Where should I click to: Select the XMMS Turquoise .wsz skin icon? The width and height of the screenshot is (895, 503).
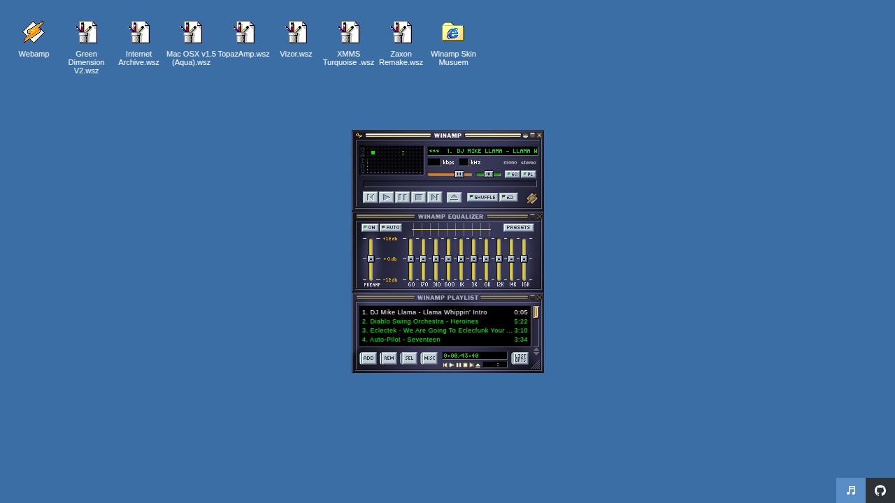click(348, 43)
